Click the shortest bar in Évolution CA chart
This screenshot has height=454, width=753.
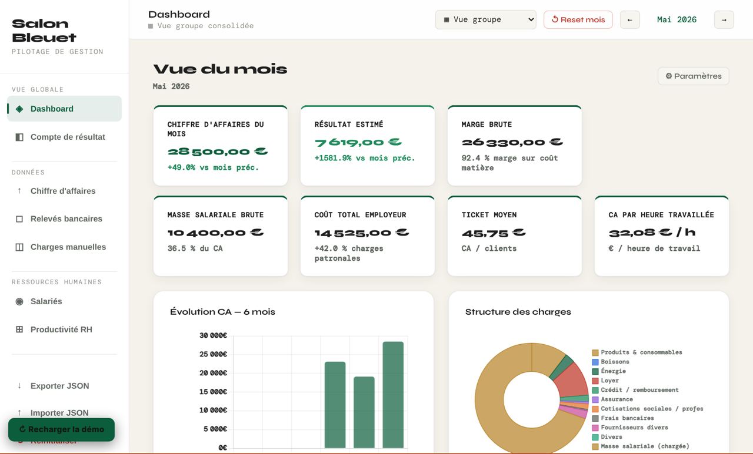(364, 412)
